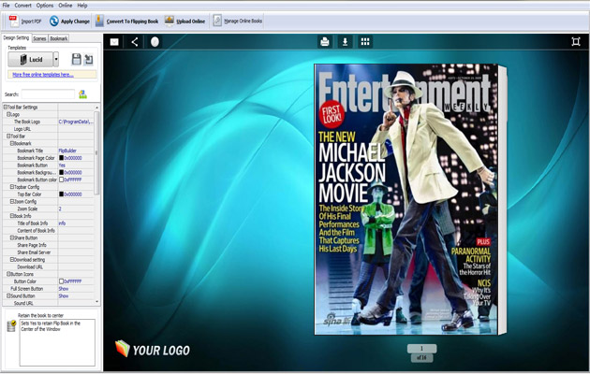The height and width of the screenshot is (374, 590).
Task: Click the Lucid template button
Action: click(x=31, y=59)
